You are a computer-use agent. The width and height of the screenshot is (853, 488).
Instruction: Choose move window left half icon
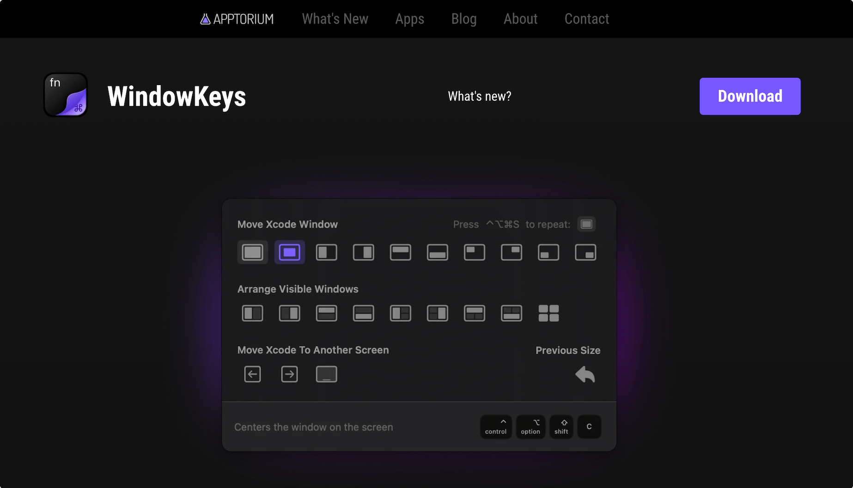(327, 252)
